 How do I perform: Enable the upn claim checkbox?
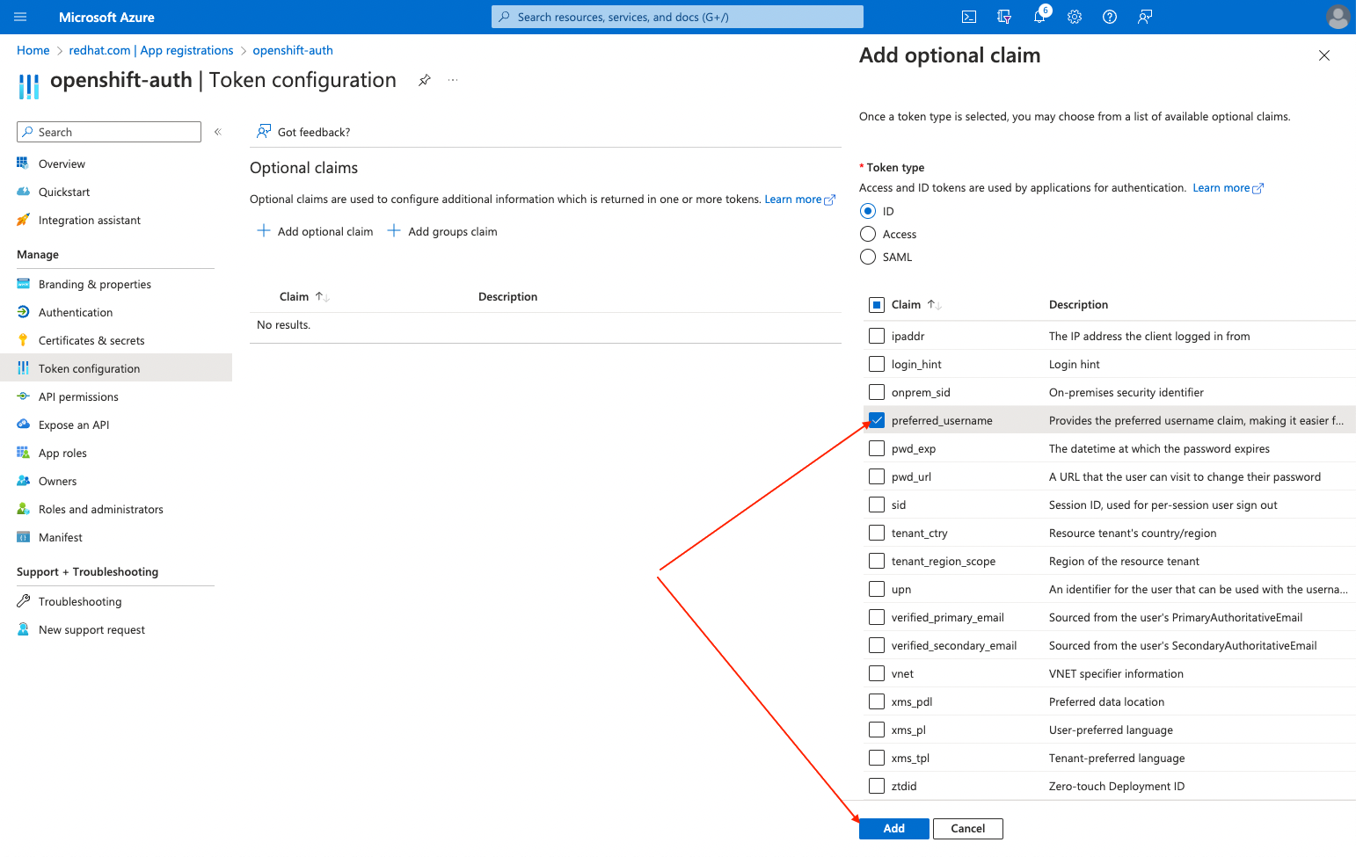click(x=877, y=589)
